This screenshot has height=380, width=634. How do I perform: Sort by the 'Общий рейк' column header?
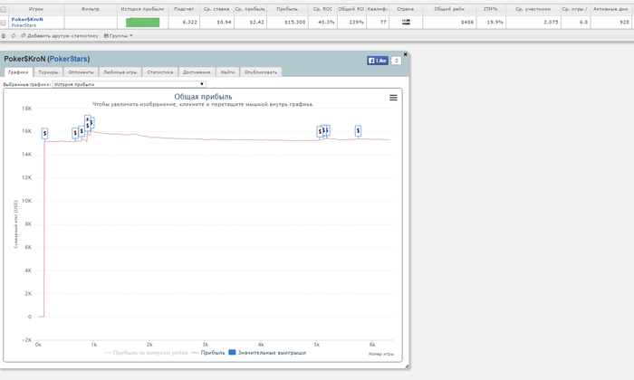pyautogui.click(x=449, y=9)
